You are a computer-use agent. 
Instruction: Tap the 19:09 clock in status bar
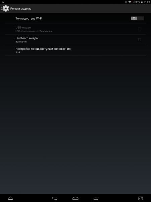point(147,2)
